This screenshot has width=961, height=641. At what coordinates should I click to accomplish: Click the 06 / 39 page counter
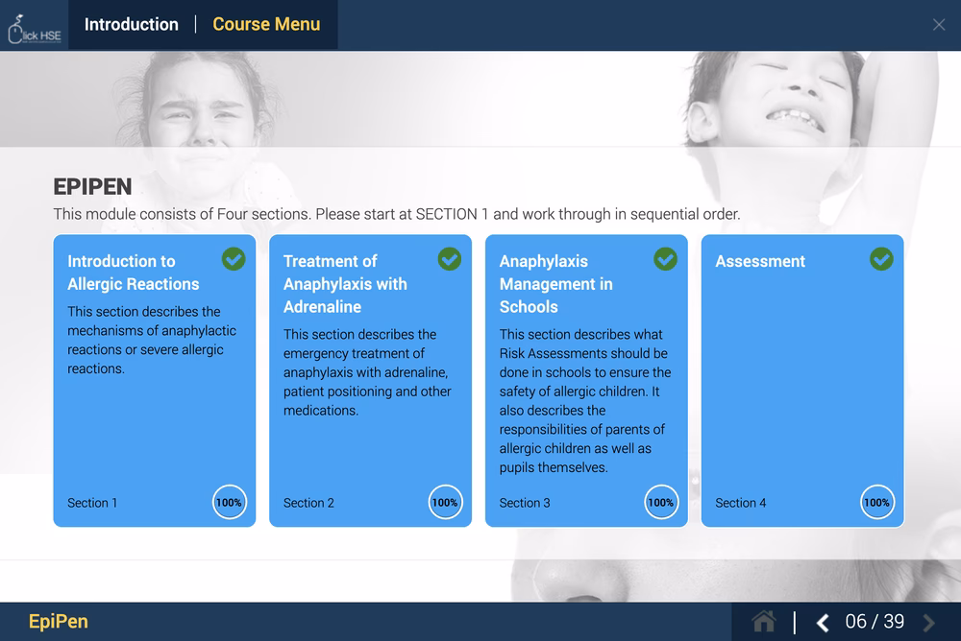click(875, 622)
